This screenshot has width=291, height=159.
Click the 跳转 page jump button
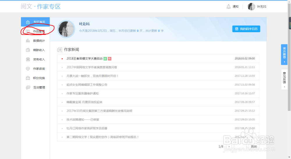254,147
